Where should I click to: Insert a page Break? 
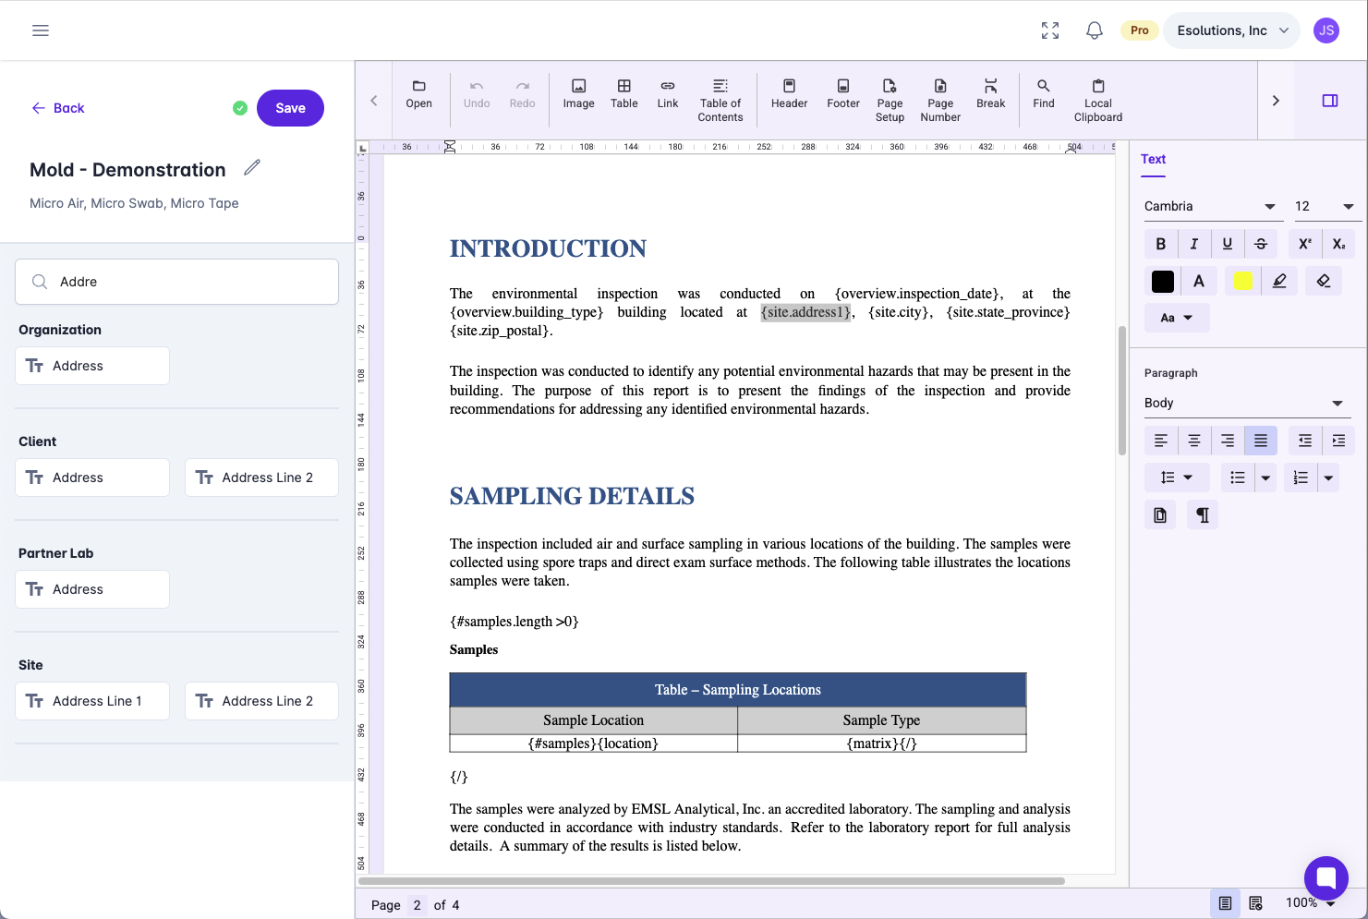[990, 94]
